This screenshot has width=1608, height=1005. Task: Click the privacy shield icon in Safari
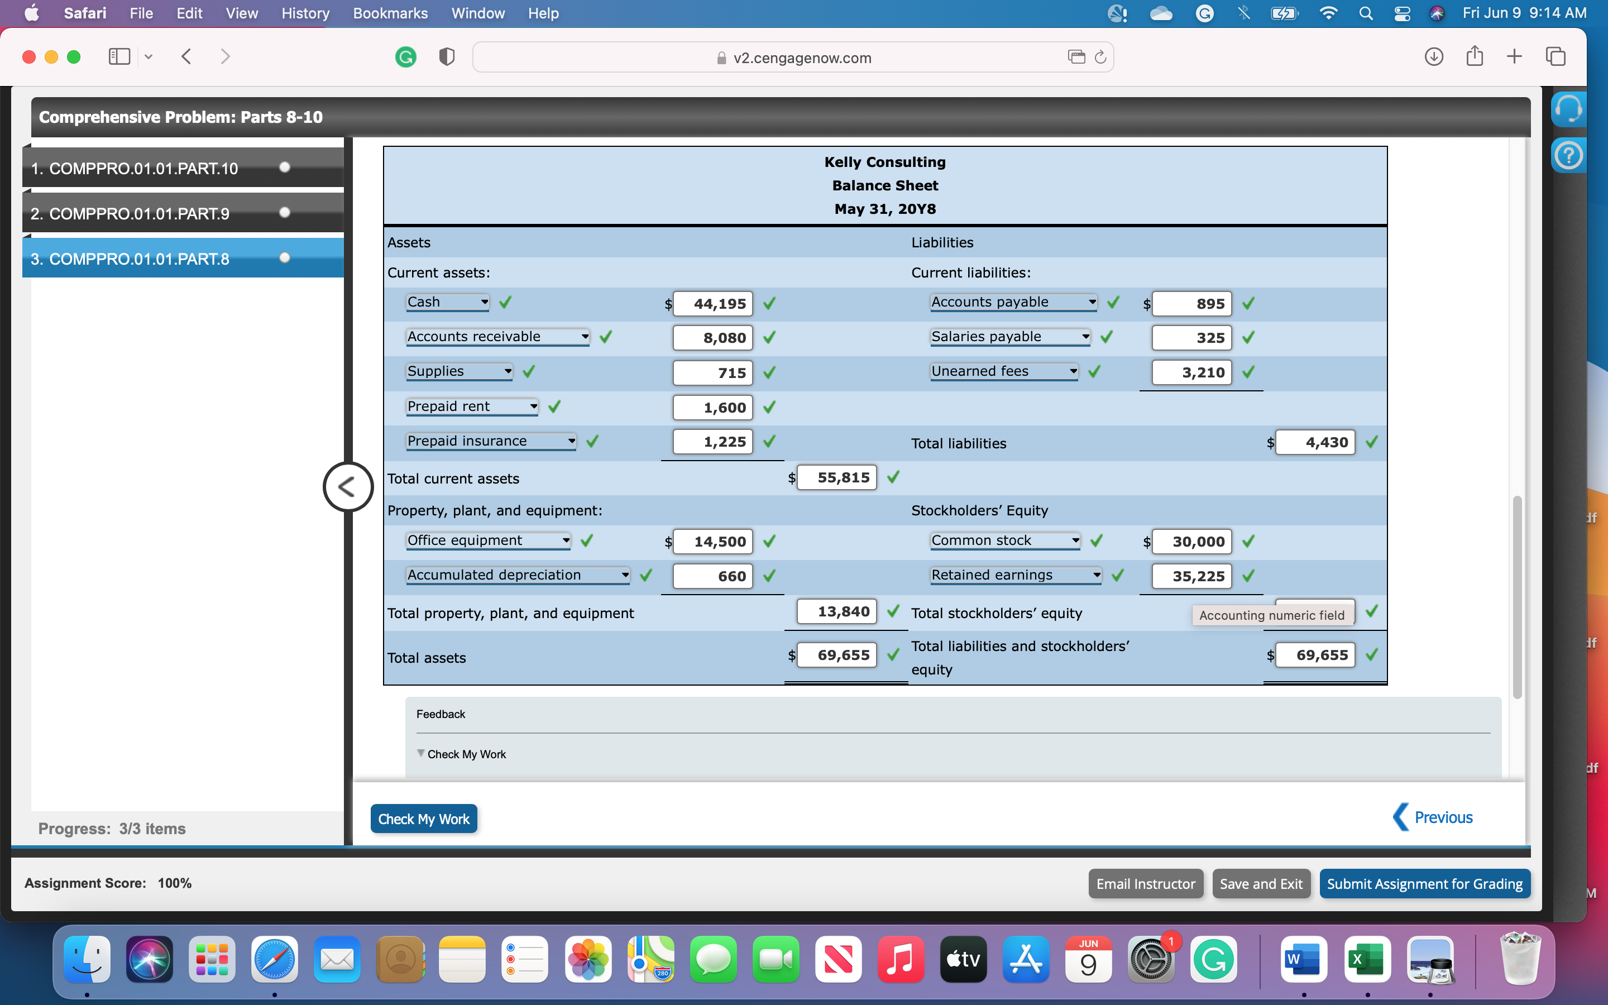pos(447,57)
